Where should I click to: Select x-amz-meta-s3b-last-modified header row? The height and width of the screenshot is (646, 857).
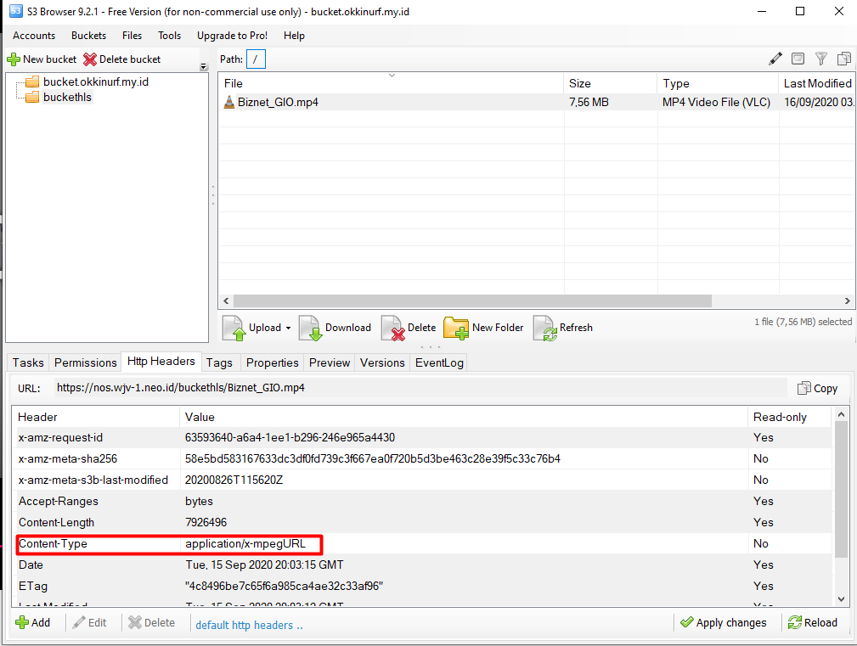pyautogui.click(x=422, y=480)
